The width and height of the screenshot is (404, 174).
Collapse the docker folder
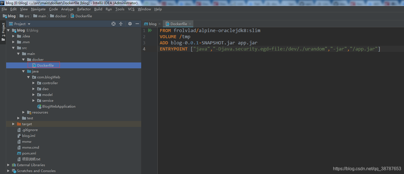point(23,60)
